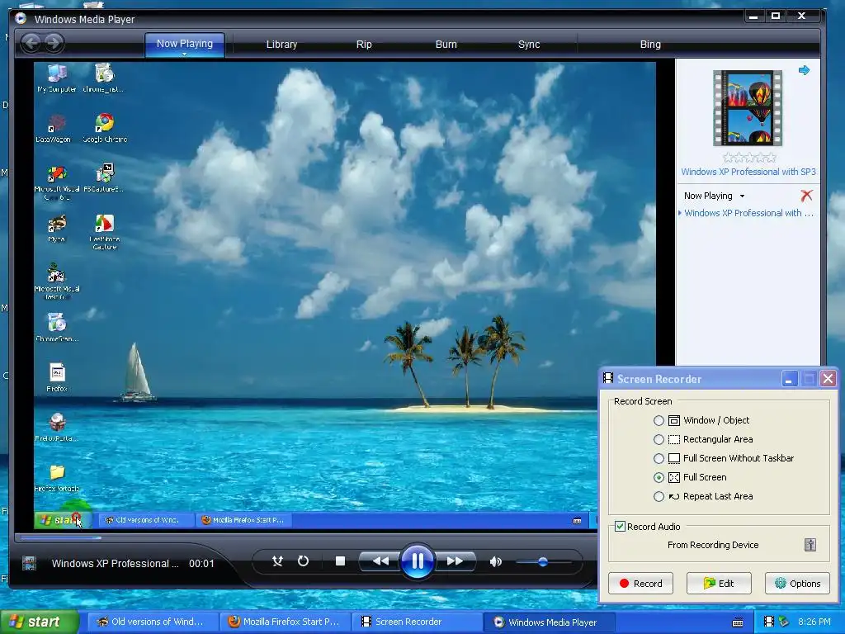Viewport: 845px width, 634px height.
Task: Switch to Old versions of Wind... taskbar item
Action: (152, 622)
